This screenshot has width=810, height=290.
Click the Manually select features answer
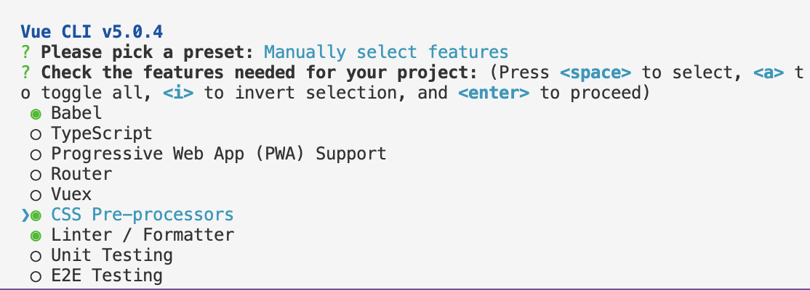point(386,52)
